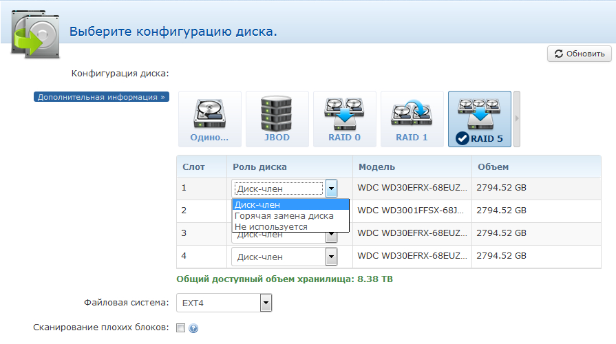616x344 pixels.
Task: Expand disk role dropdown for slot 3
Action: click(x=331, y=236)
